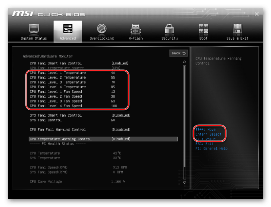Click the System Status tab label

pyautogui.click(x=34, y=38)
